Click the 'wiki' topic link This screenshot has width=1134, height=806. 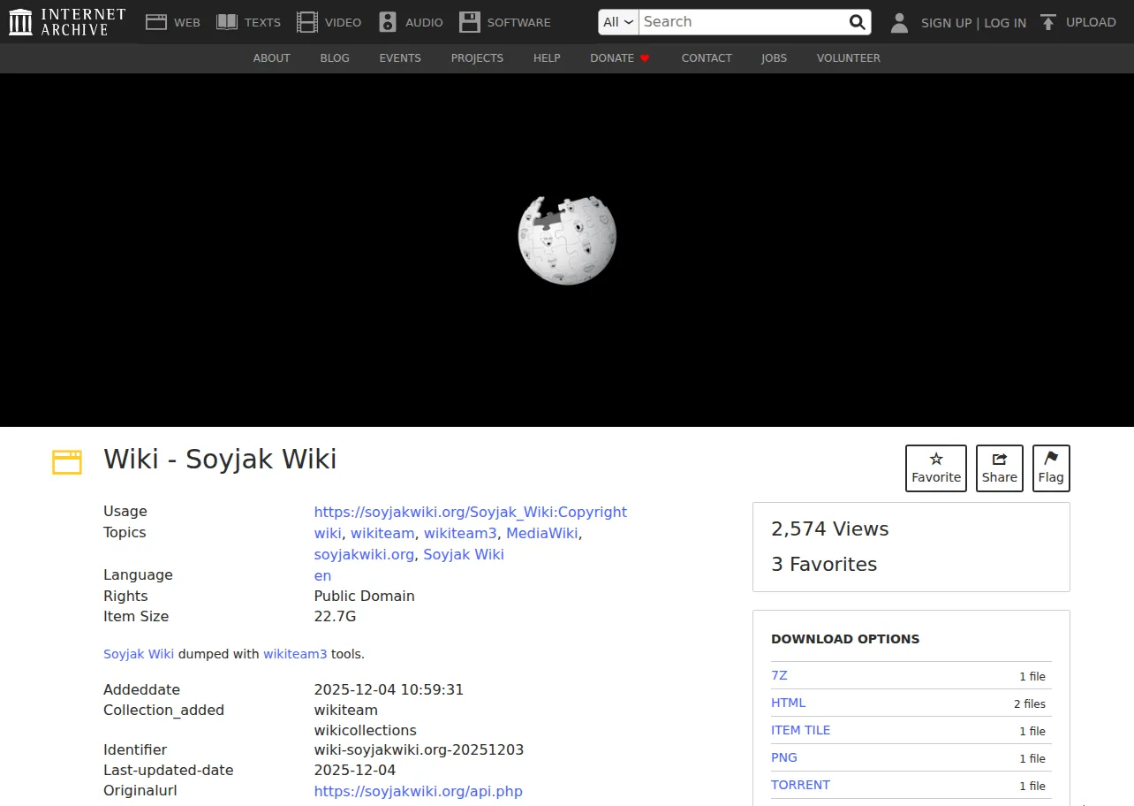(x=328, y=533)
